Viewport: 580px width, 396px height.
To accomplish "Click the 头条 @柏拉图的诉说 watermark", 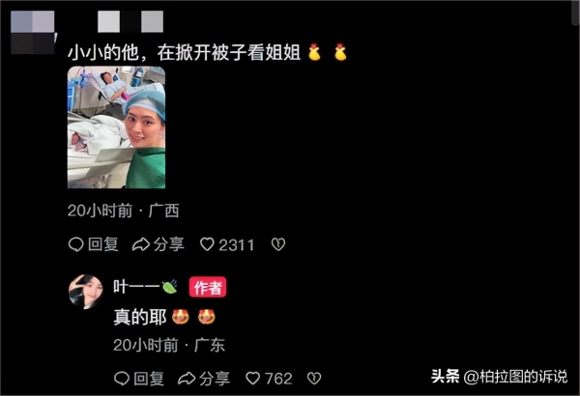I will coord(500,377).
